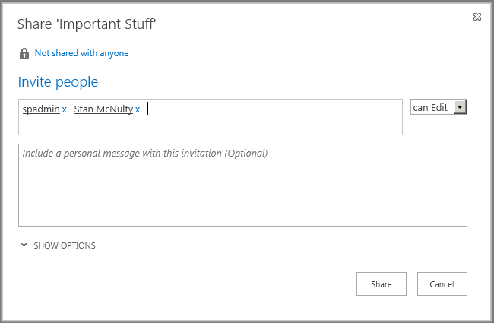This screenshot has height=323, width=494.
Task: Click empty second line of invite people box
Action: pyautogui.click(x=210, y=126)
